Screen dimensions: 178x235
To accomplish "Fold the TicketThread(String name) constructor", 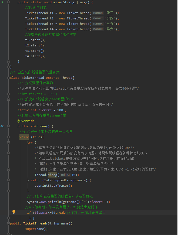I will [x=9, y=223].
